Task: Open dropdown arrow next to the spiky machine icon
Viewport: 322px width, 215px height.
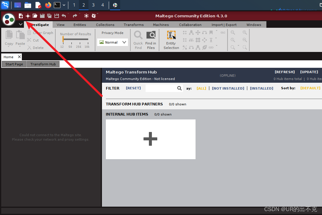Action: click(97, 14)
